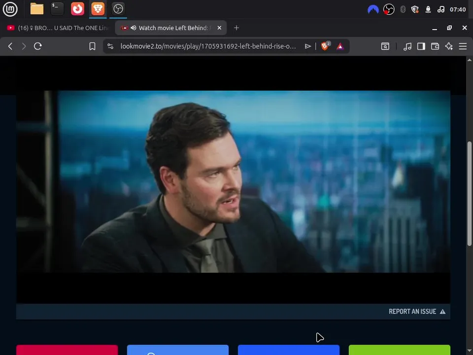The image size is (473, 355).
Task: Click the lookmovie2.to address bar URL
Action: click(208, 46)
